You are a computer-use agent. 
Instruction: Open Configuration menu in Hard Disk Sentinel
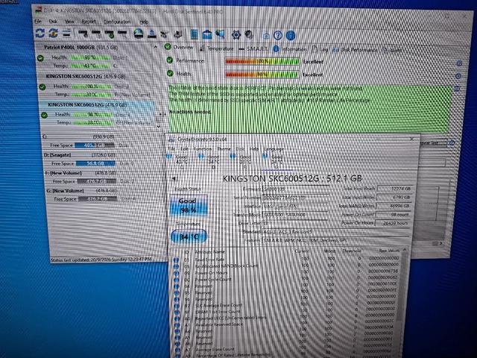tap(117, 22)
